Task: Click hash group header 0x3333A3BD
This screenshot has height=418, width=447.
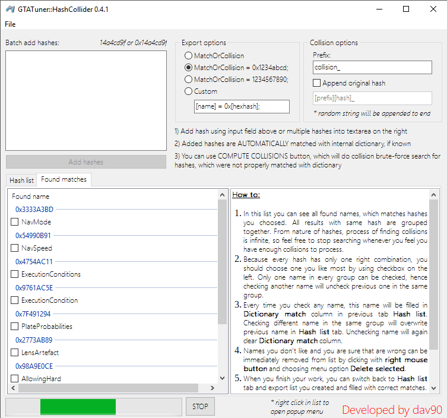Action: [x=34, y=209]
